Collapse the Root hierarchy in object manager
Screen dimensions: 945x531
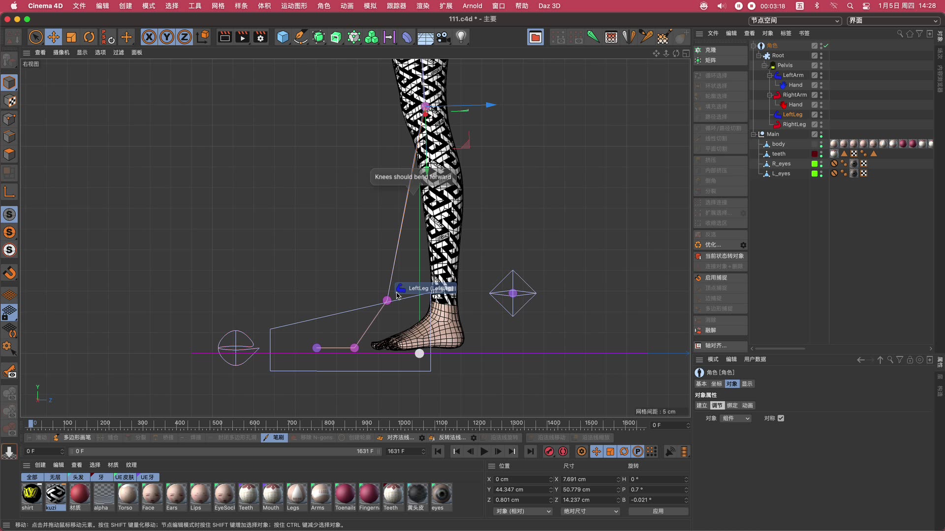[x=758, y=56]
